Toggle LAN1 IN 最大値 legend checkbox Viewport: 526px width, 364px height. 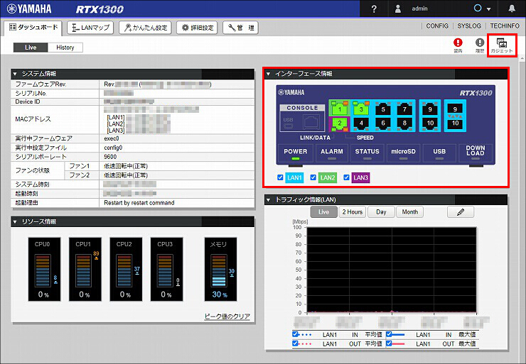(x=389, y=334)
